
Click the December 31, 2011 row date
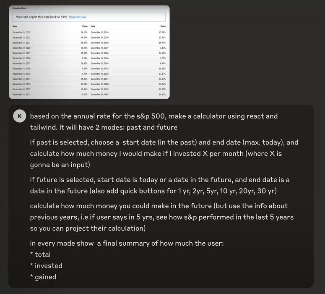coord(21,94)
